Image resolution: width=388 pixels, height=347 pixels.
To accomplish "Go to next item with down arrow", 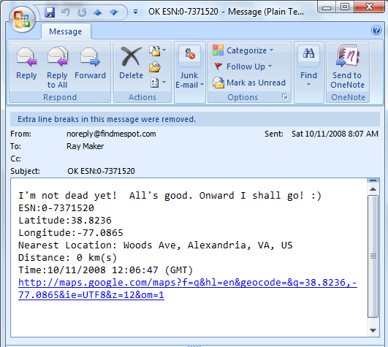I will click(114, 12).
